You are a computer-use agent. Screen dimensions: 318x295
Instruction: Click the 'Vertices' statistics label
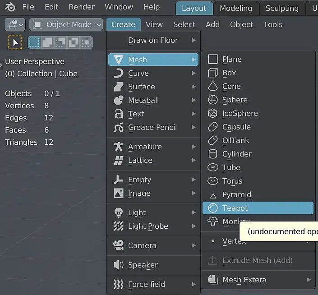(19, 106)
